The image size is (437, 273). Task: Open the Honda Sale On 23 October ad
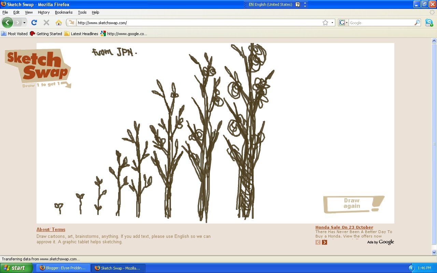point(344,227)
